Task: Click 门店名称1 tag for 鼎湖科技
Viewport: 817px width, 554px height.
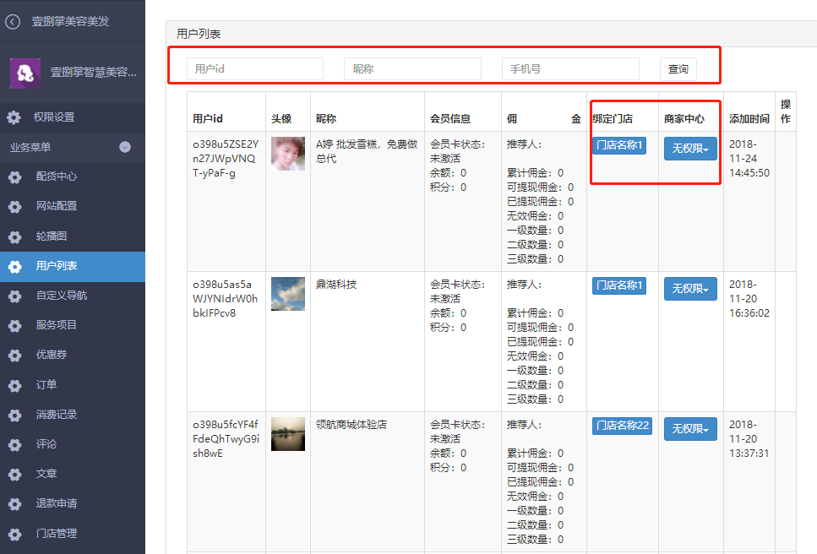Action: point(619,285)
